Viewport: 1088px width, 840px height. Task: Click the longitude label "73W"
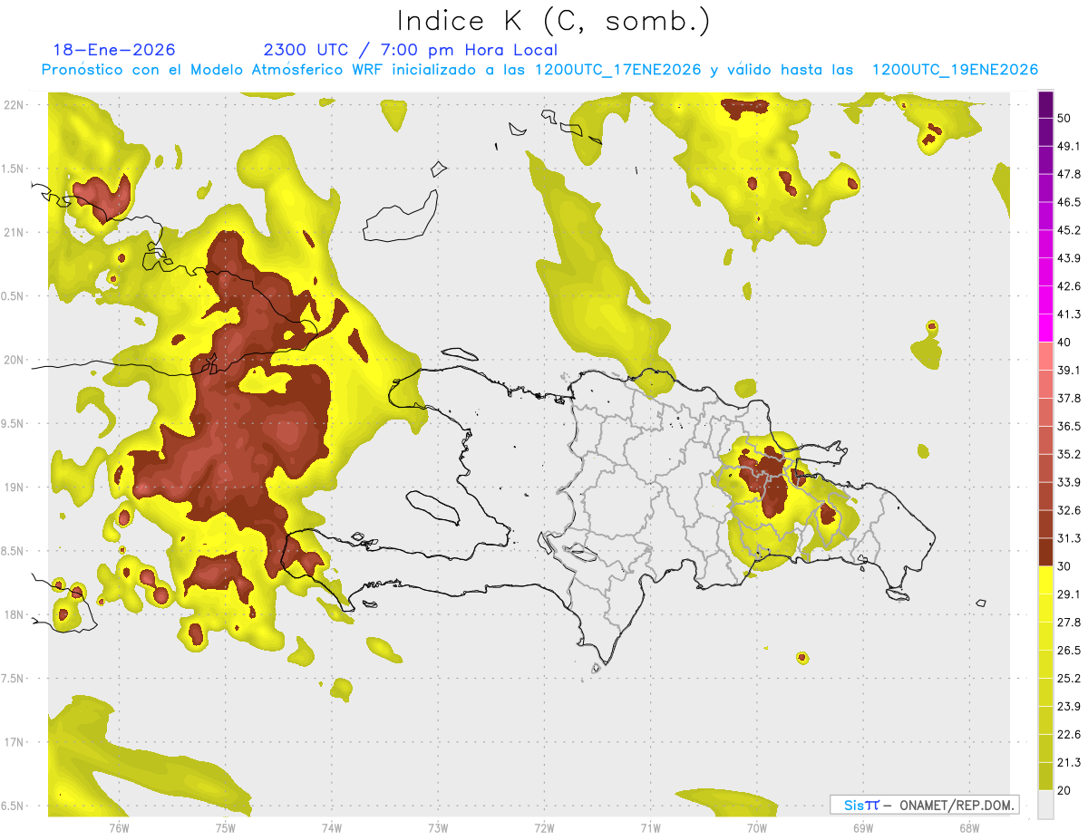(438, 827)
